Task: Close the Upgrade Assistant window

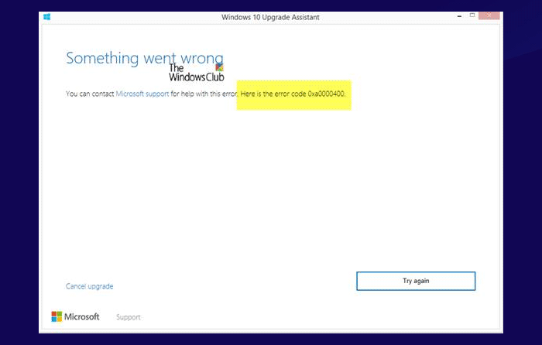Action: coord(489,15)
